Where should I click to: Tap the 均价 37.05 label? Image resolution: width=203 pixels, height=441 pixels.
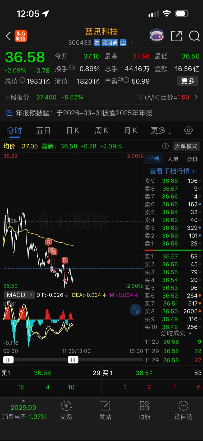coord(20,146)
